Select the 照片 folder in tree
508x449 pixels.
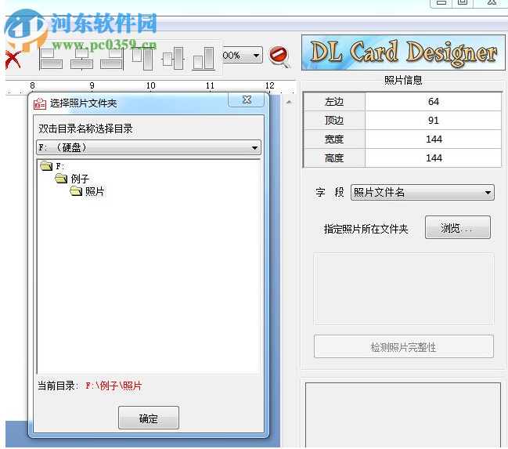point(87,191)
